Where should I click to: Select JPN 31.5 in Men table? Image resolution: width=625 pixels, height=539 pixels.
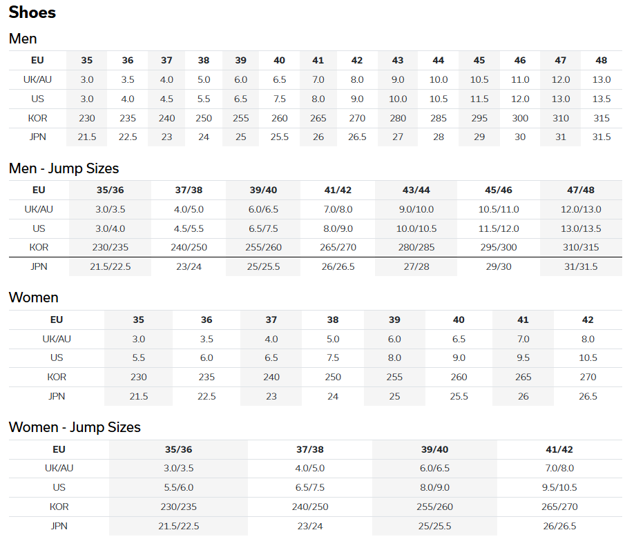click(601, 137)
